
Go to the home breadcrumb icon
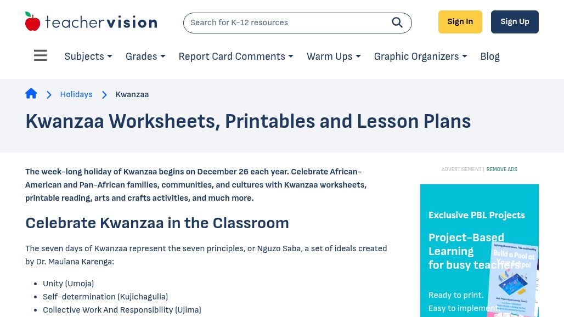click(31, 94)
